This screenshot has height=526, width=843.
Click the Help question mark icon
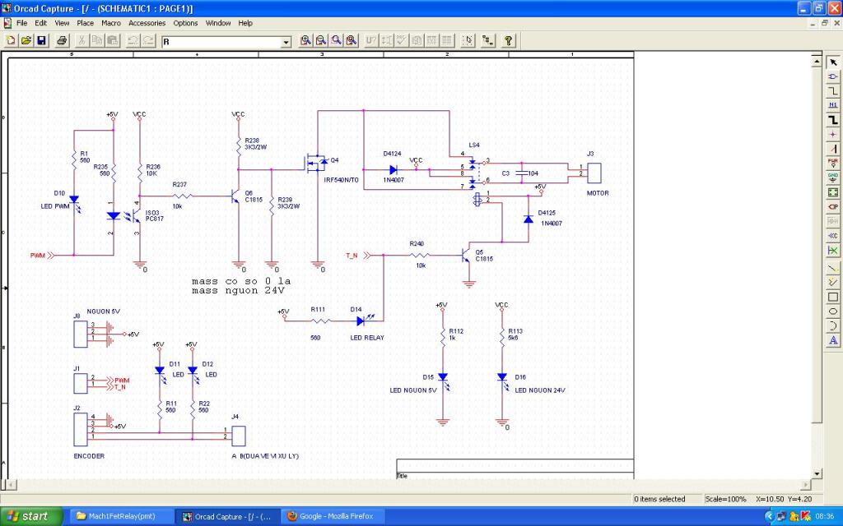coord(508,40)
